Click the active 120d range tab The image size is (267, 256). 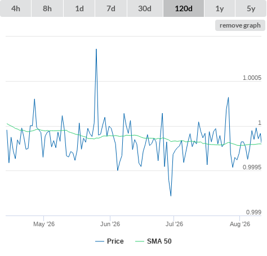pos(184,8)
